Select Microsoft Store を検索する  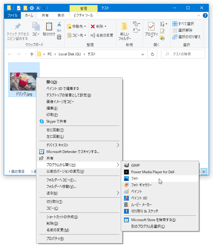pos(160,220)
